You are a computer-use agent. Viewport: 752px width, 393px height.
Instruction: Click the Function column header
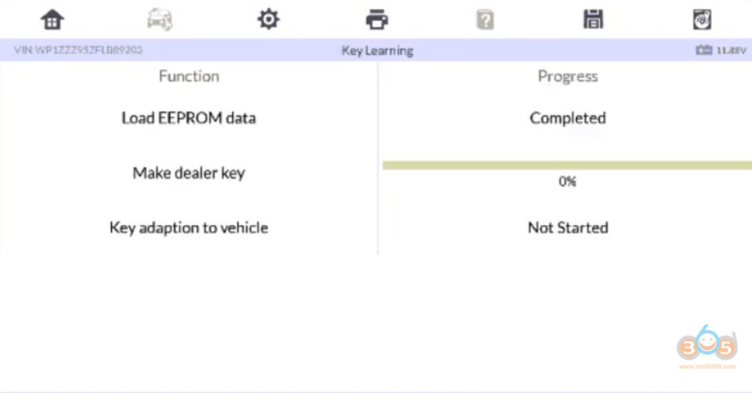tap(189, 76)
